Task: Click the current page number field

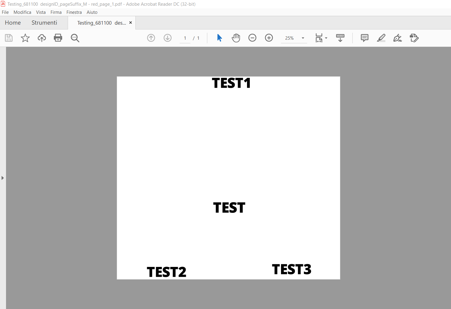Action: click(185, 38)
